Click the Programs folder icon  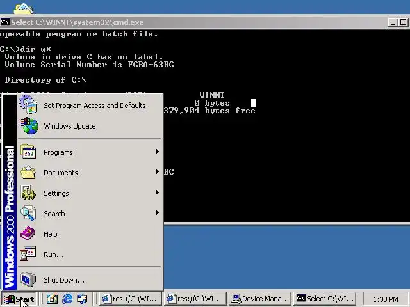click(x=28, y=152)
